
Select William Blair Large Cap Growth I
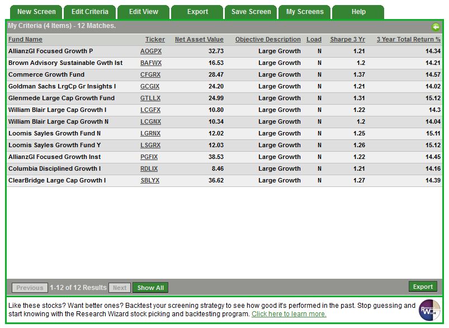click(x=57, y=110)
